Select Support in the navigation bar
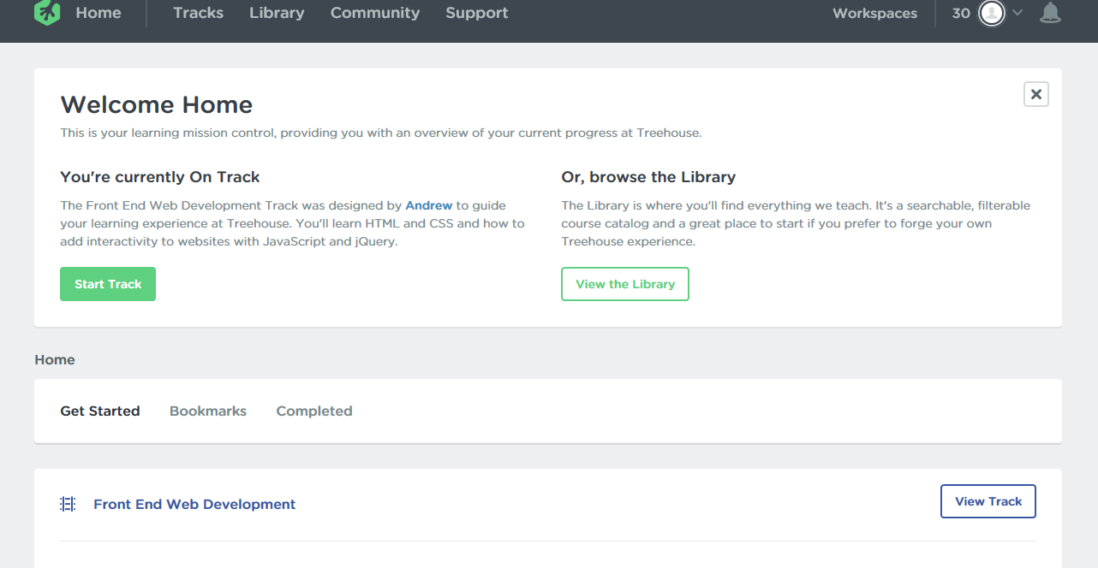The image size is (1098, 568). pos(477,13)
